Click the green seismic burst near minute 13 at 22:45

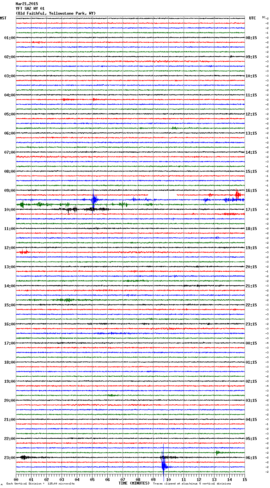(x=217, y=452)
